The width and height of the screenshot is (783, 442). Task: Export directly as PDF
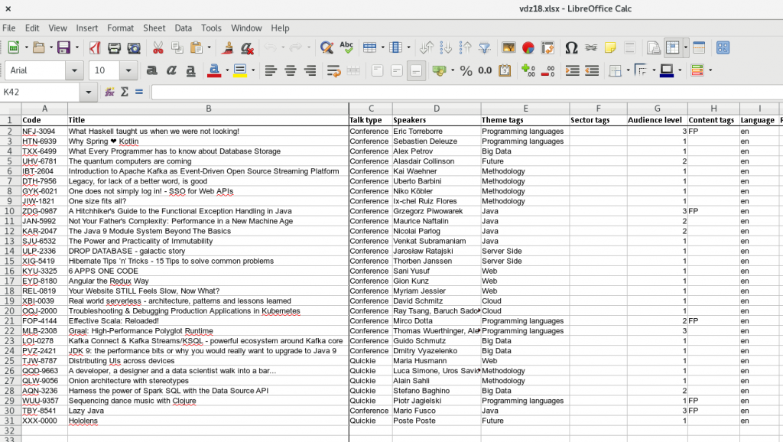(x=95, y=47)
